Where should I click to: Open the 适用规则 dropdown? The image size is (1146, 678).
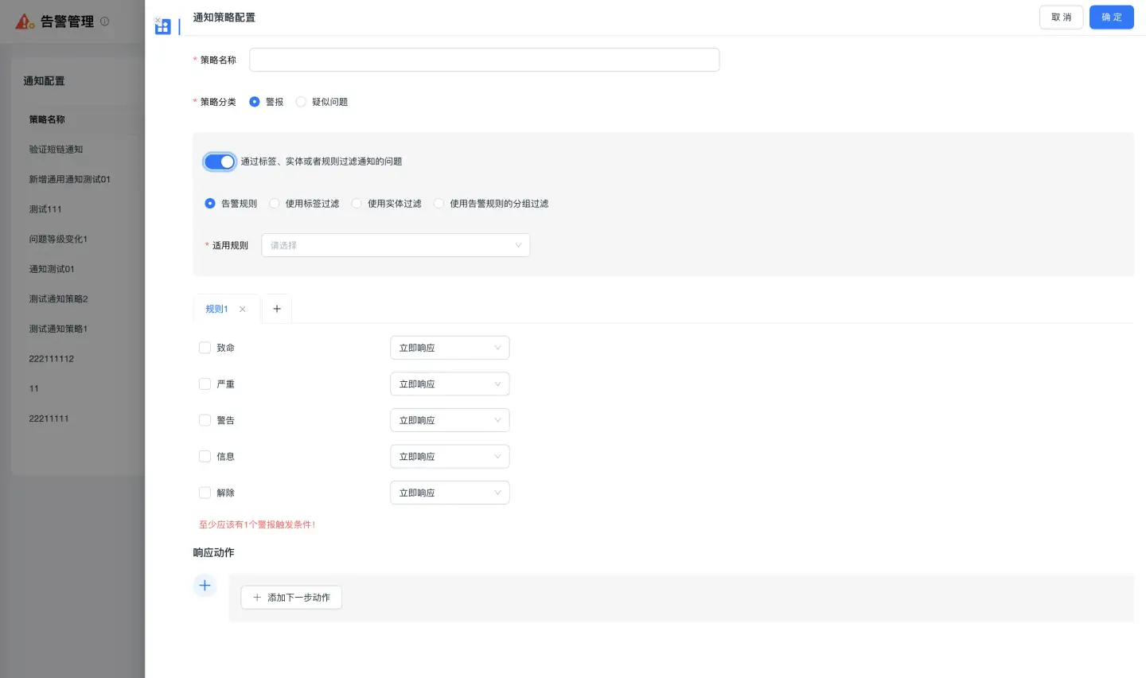click(396, 245)
